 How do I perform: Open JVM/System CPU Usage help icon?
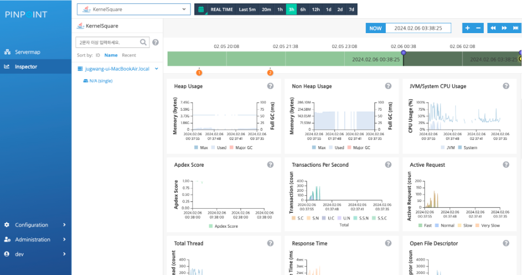[506, 86]
